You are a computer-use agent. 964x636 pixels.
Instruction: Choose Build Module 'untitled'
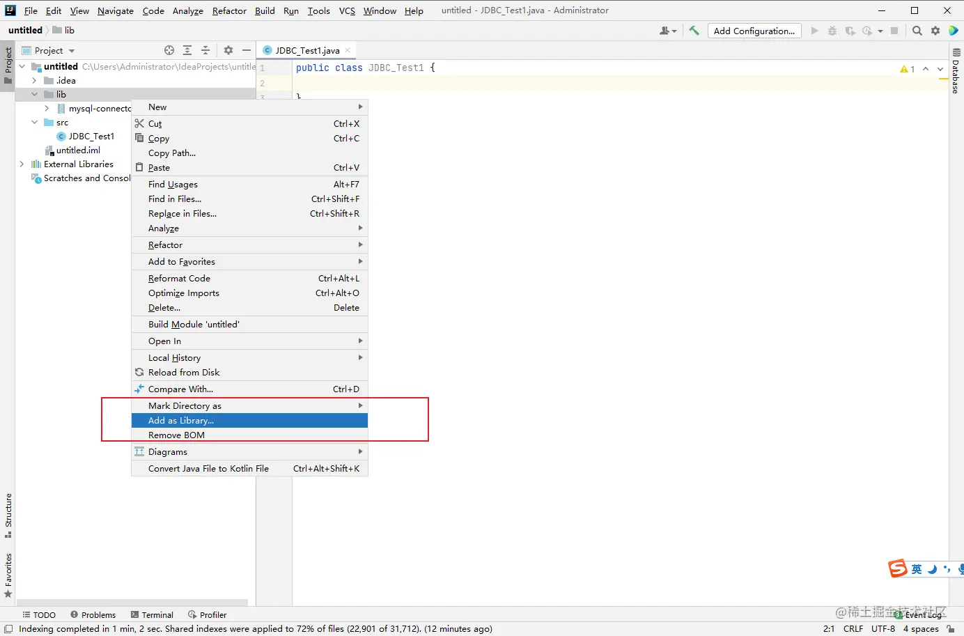click(249, 324)
